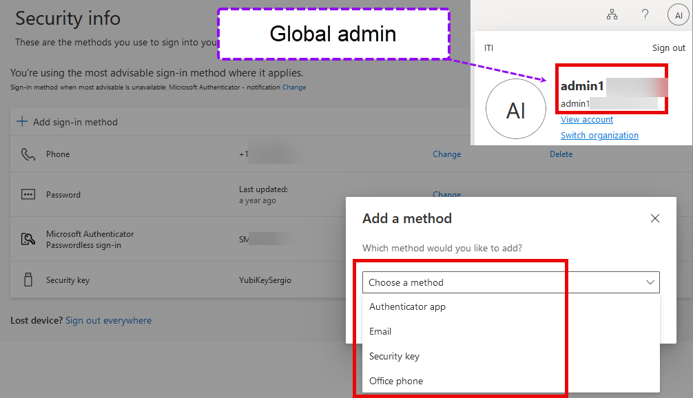Click the Password method label
Image resolution: width=693 pixels, height=398 pixels.
click(x=63, y=195)
